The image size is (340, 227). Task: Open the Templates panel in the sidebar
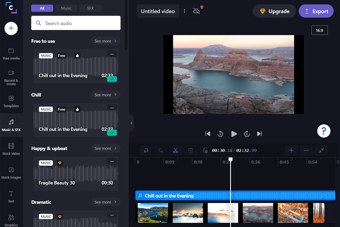(x=11, y=101)
